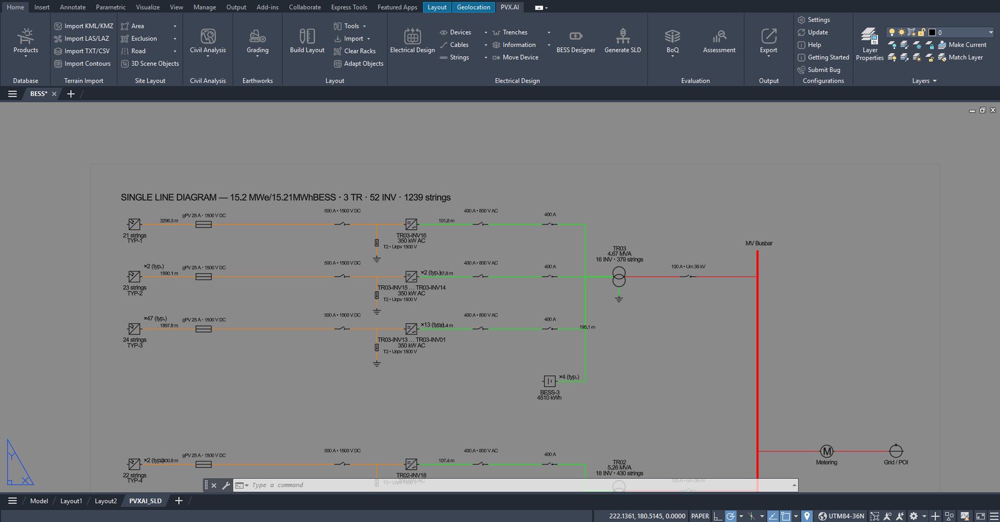Click the 3D Scene Objects tool
This screenshot has width=1000, height=522.
click(150, 64)
